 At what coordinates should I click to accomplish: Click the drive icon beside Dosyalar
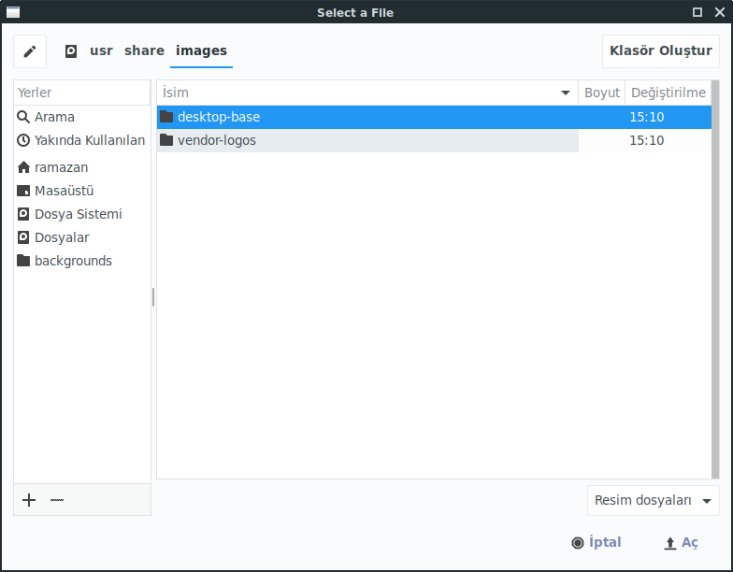point(23,237)
